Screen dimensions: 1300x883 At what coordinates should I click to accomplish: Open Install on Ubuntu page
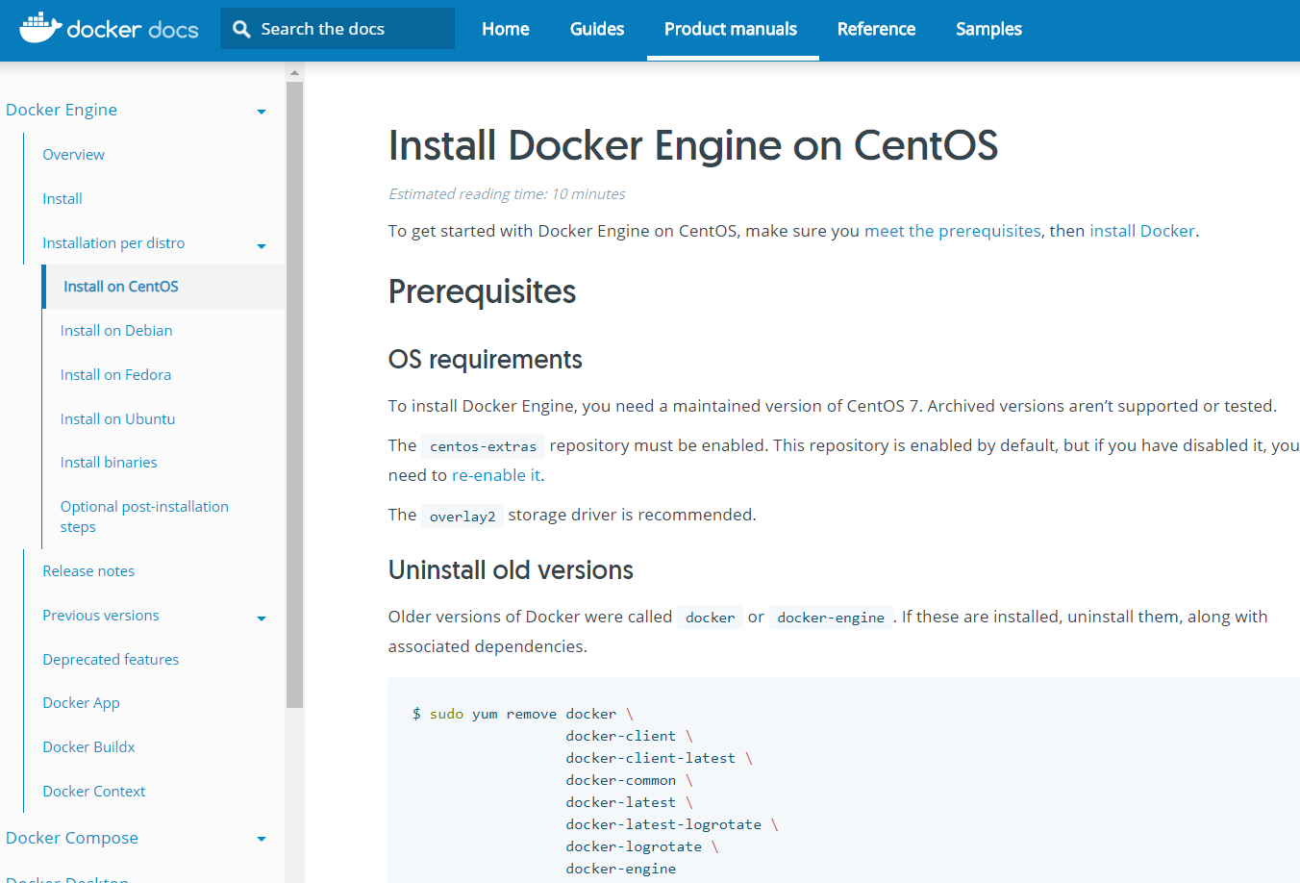[x=117, y=419]
